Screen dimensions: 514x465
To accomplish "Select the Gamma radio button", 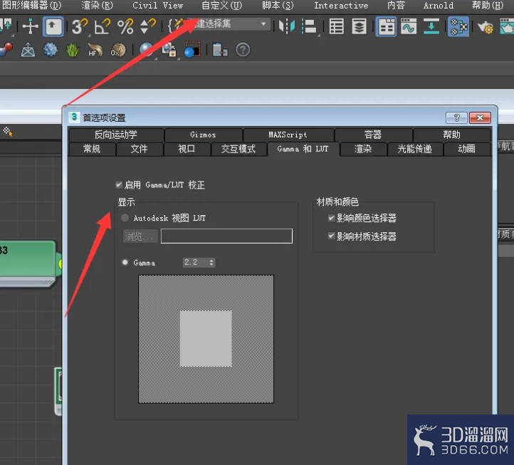I will (x=125, y=262).
